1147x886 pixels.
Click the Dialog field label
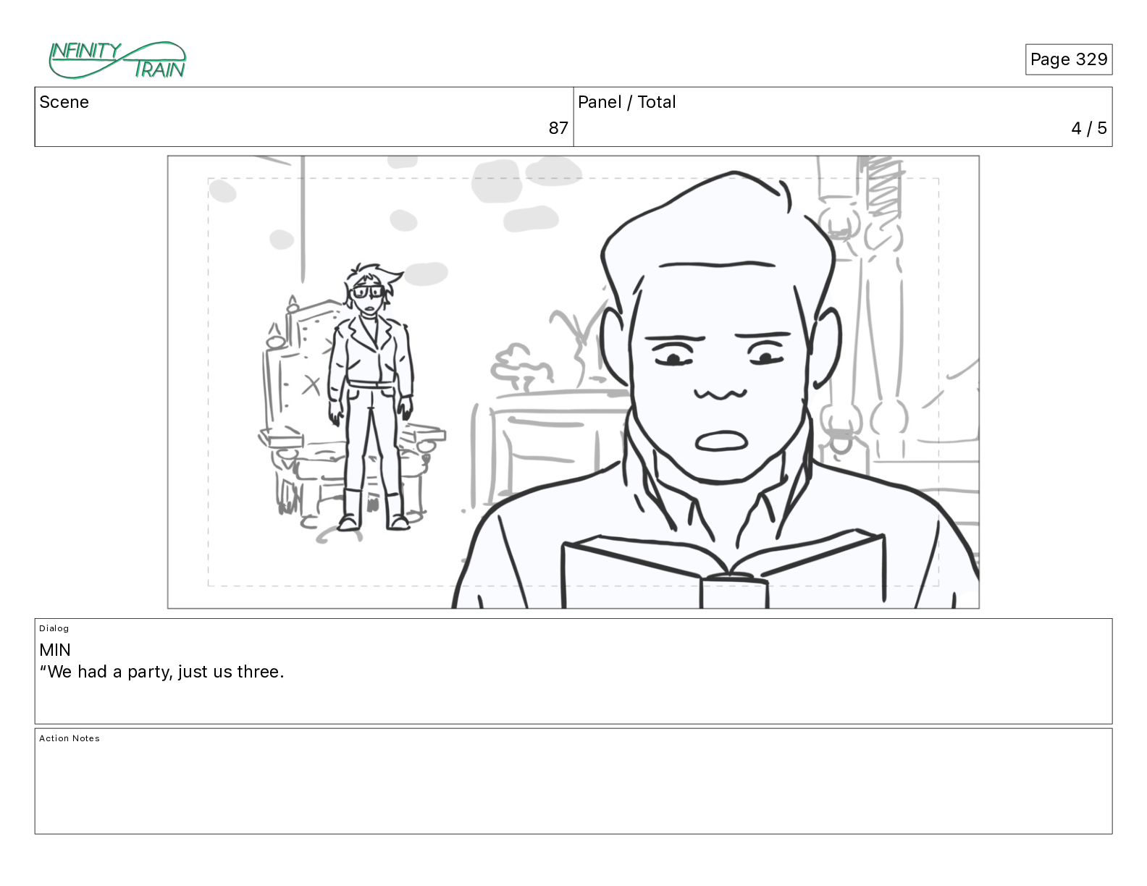54,628
